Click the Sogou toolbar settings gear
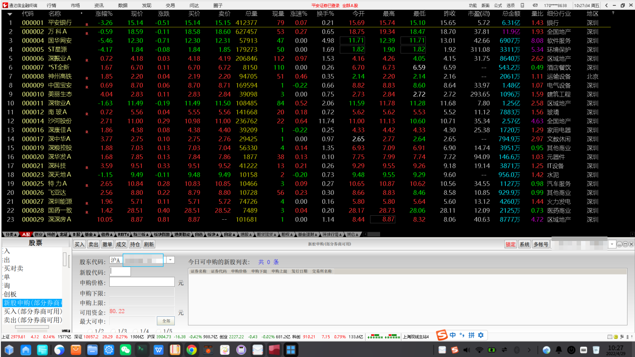Image resolution: width=635 pixels, height=357 pixels. pos(481,335)
